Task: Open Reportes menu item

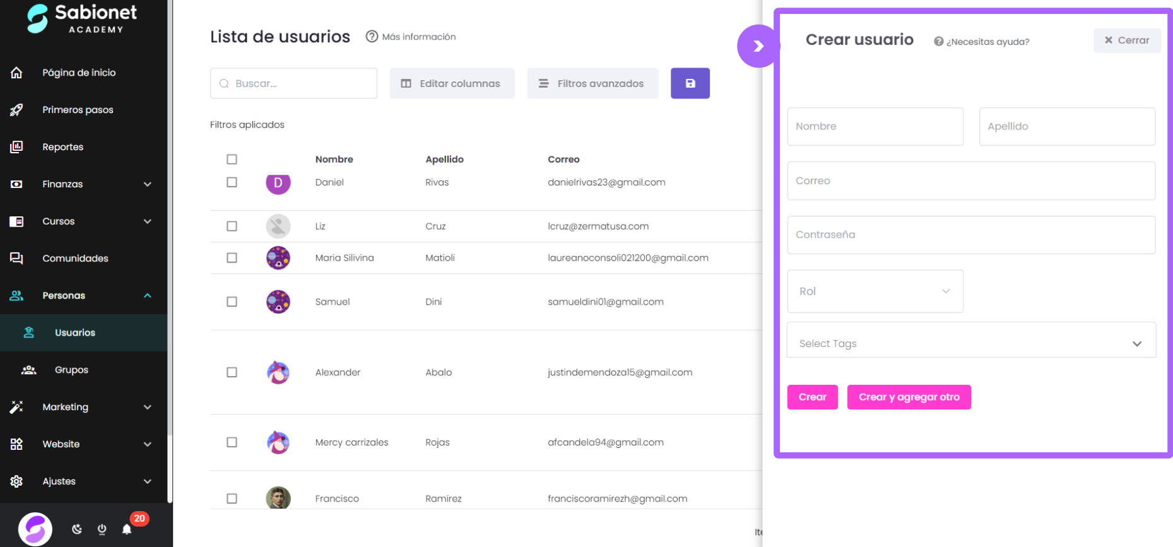Action: pos(62,147)
